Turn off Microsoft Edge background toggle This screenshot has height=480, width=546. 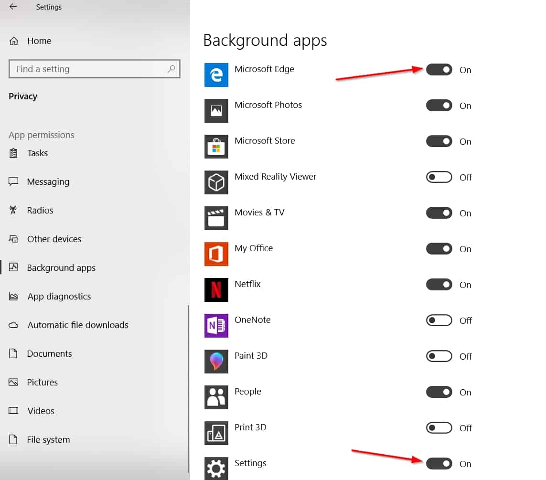tap(439, 70)
